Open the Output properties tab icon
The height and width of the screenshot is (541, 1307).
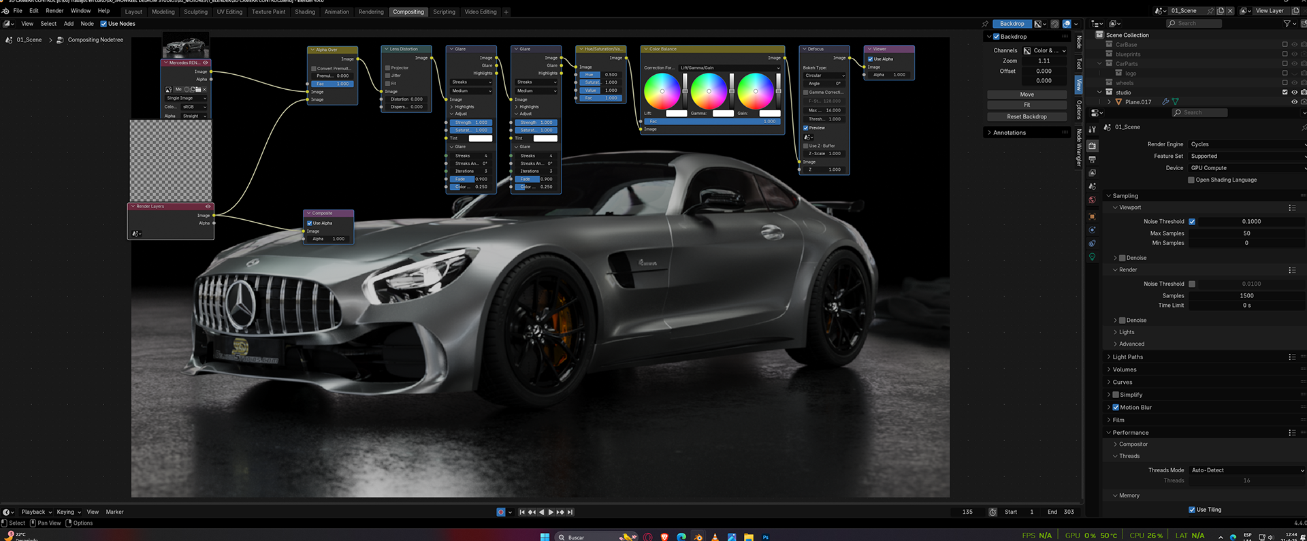1092,159
